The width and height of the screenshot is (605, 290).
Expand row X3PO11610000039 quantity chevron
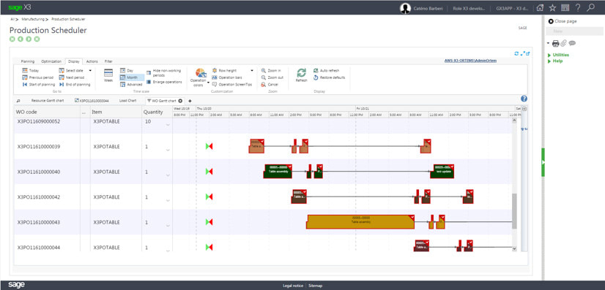click(x=168, y=150)
